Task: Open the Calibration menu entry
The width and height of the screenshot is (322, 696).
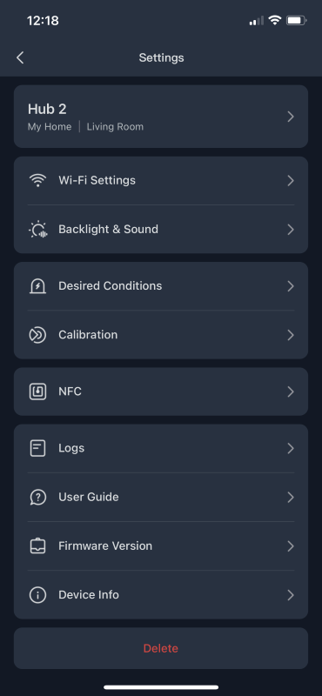Action: (x=161, y=335)
